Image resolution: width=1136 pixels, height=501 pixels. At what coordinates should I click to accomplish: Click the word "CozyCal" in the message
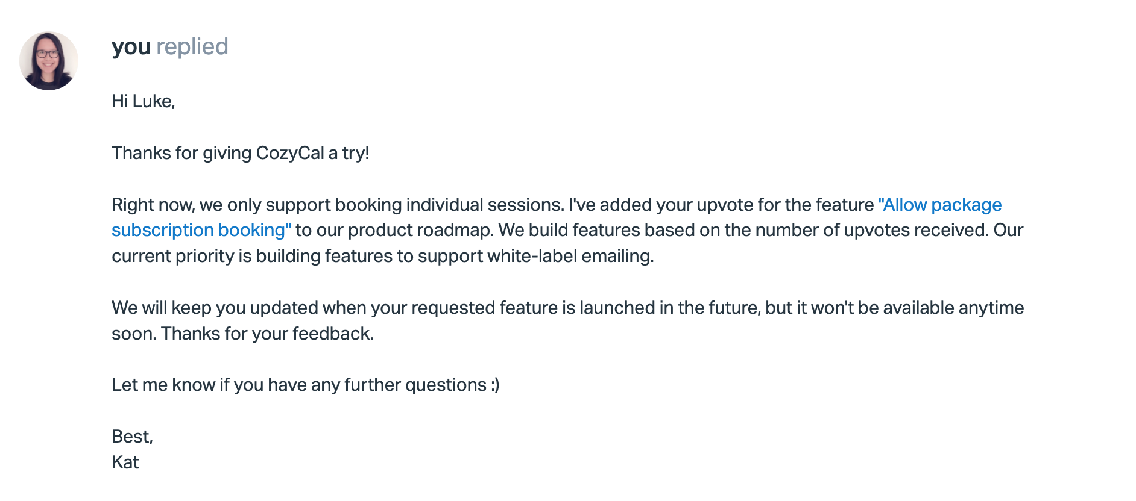click(x=290, y=153)
